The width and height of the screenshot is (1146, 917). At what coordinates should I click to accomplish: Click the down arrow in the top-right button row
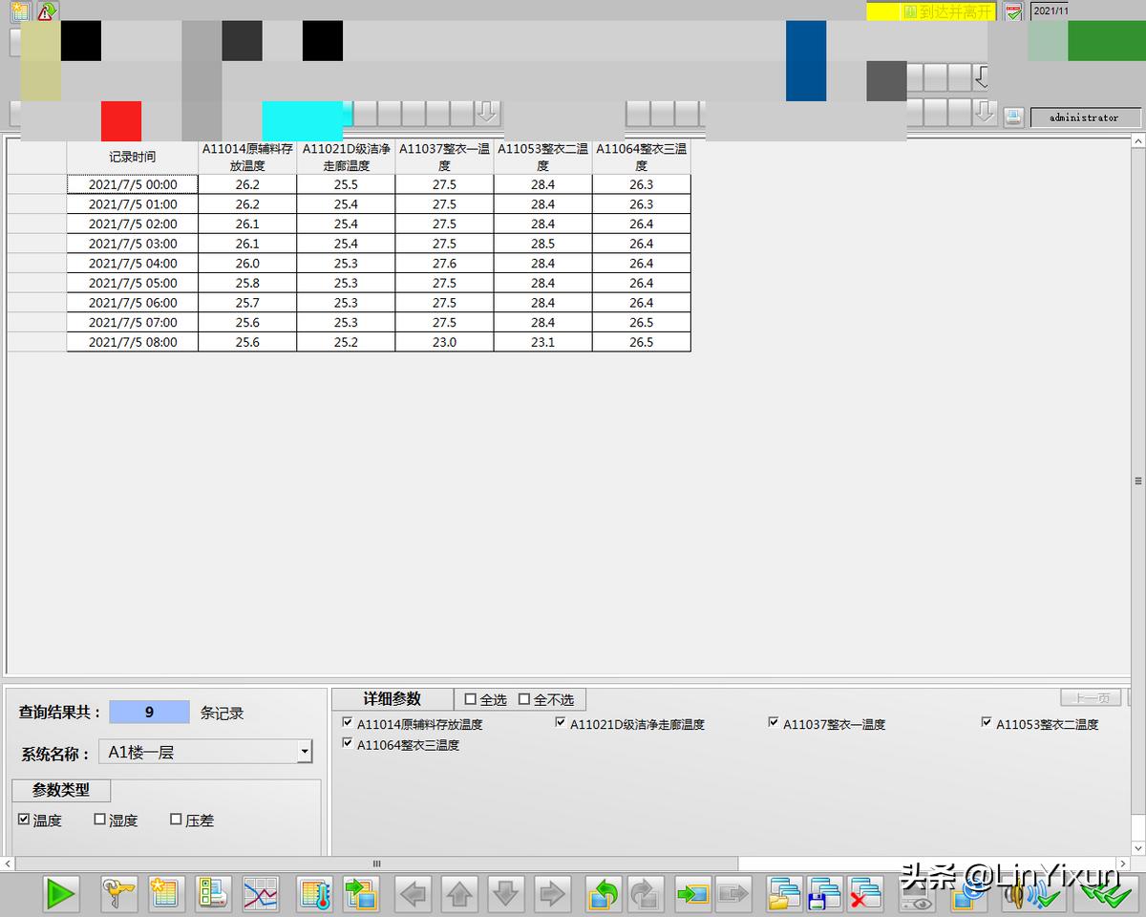(x=984, y=112)
